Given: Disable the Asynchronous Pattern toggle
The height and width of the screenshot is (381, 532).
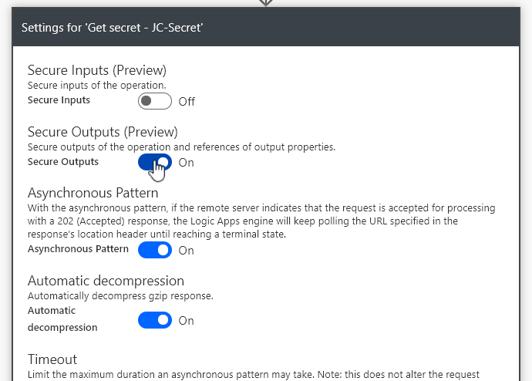Looking at the screenshot, I should tap(154, 250).
